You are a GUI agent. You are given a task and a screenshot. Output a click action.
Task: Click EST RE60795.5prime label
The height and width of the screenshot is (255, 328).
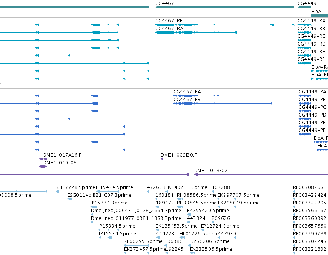pos(143,241)
